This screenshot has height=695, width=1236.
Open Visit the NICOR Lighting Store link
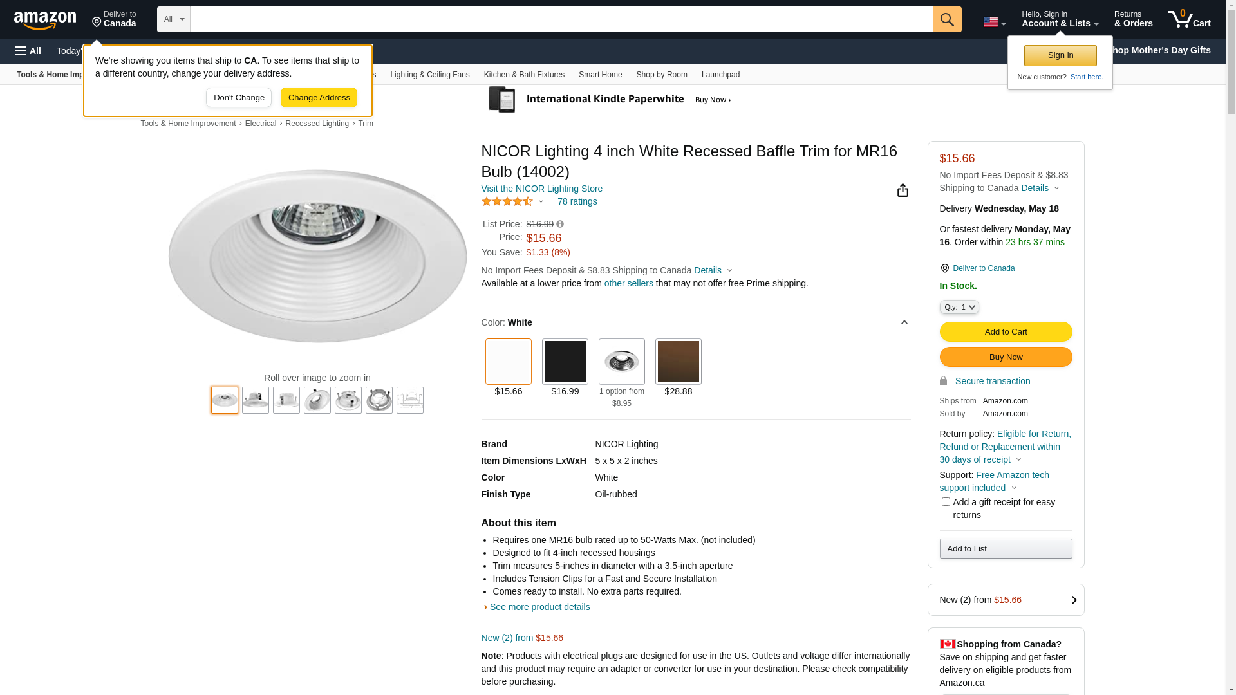541,189
